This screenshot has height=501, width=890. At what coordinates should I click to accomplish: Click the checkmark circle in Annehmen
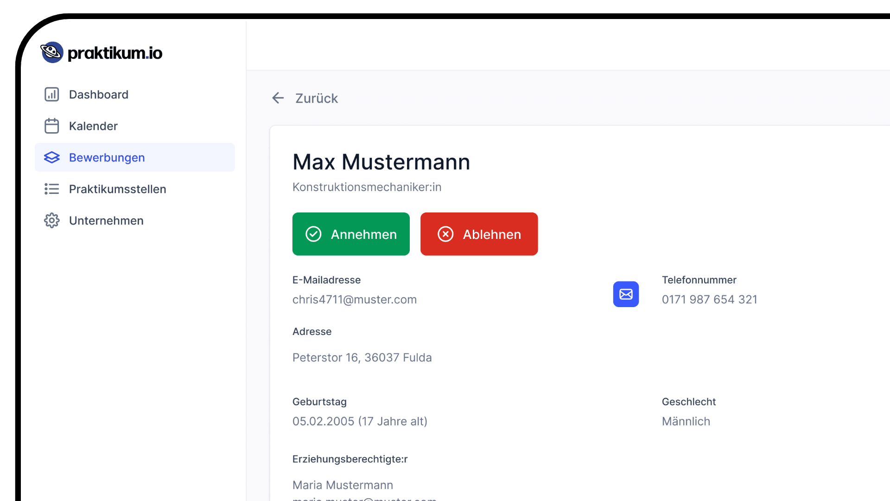[313, 234]
